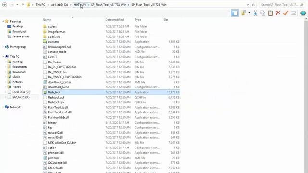Select the QtCore4.dll file
This screenshot has height=173, width=308.
(x=111, y=168)
